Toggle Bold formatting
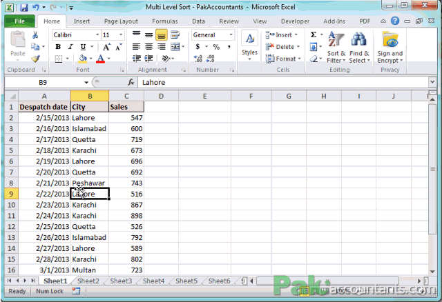This screenshot has height=302, width=442. click(58, 47)
